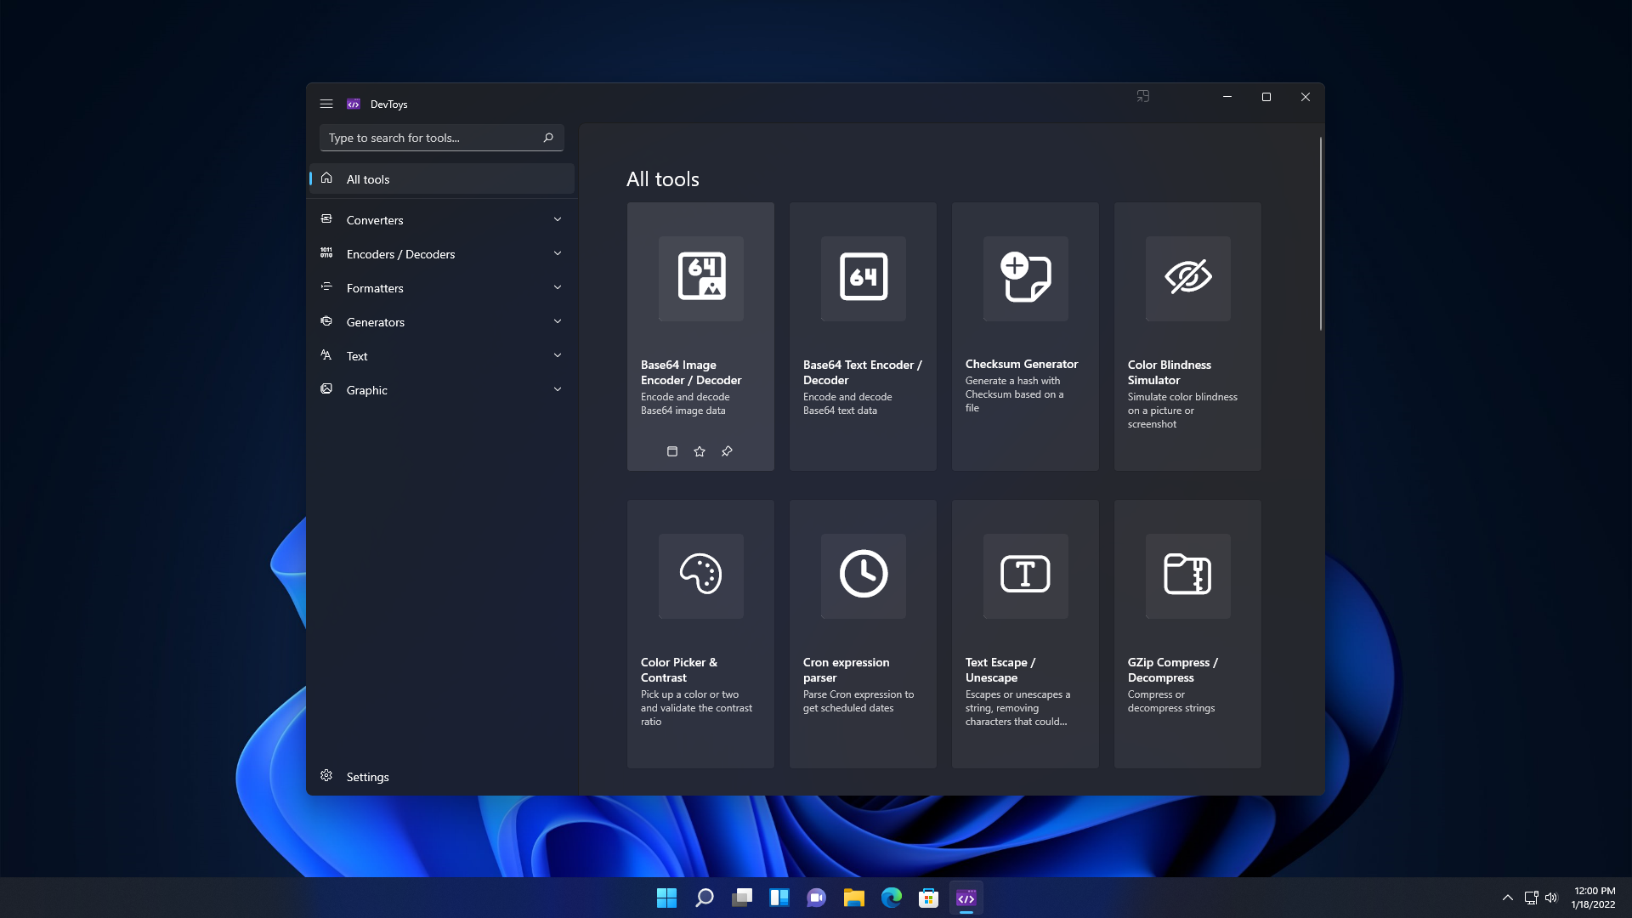Viewport: 1632px width, 918px height.
Task: Open the Color Blindness Simulator eye icon
Action: pyautogui.click(x=1187, y=277)
